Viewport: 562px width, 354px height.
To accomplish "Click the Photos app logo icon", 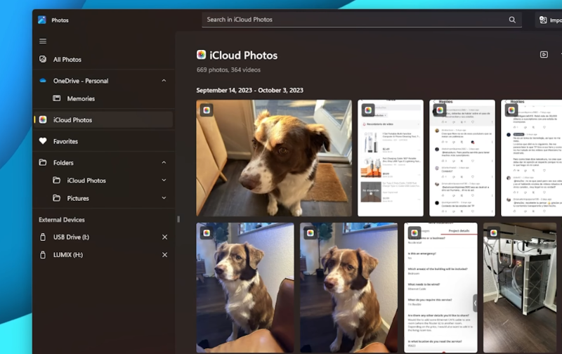I will coord(42,20).
